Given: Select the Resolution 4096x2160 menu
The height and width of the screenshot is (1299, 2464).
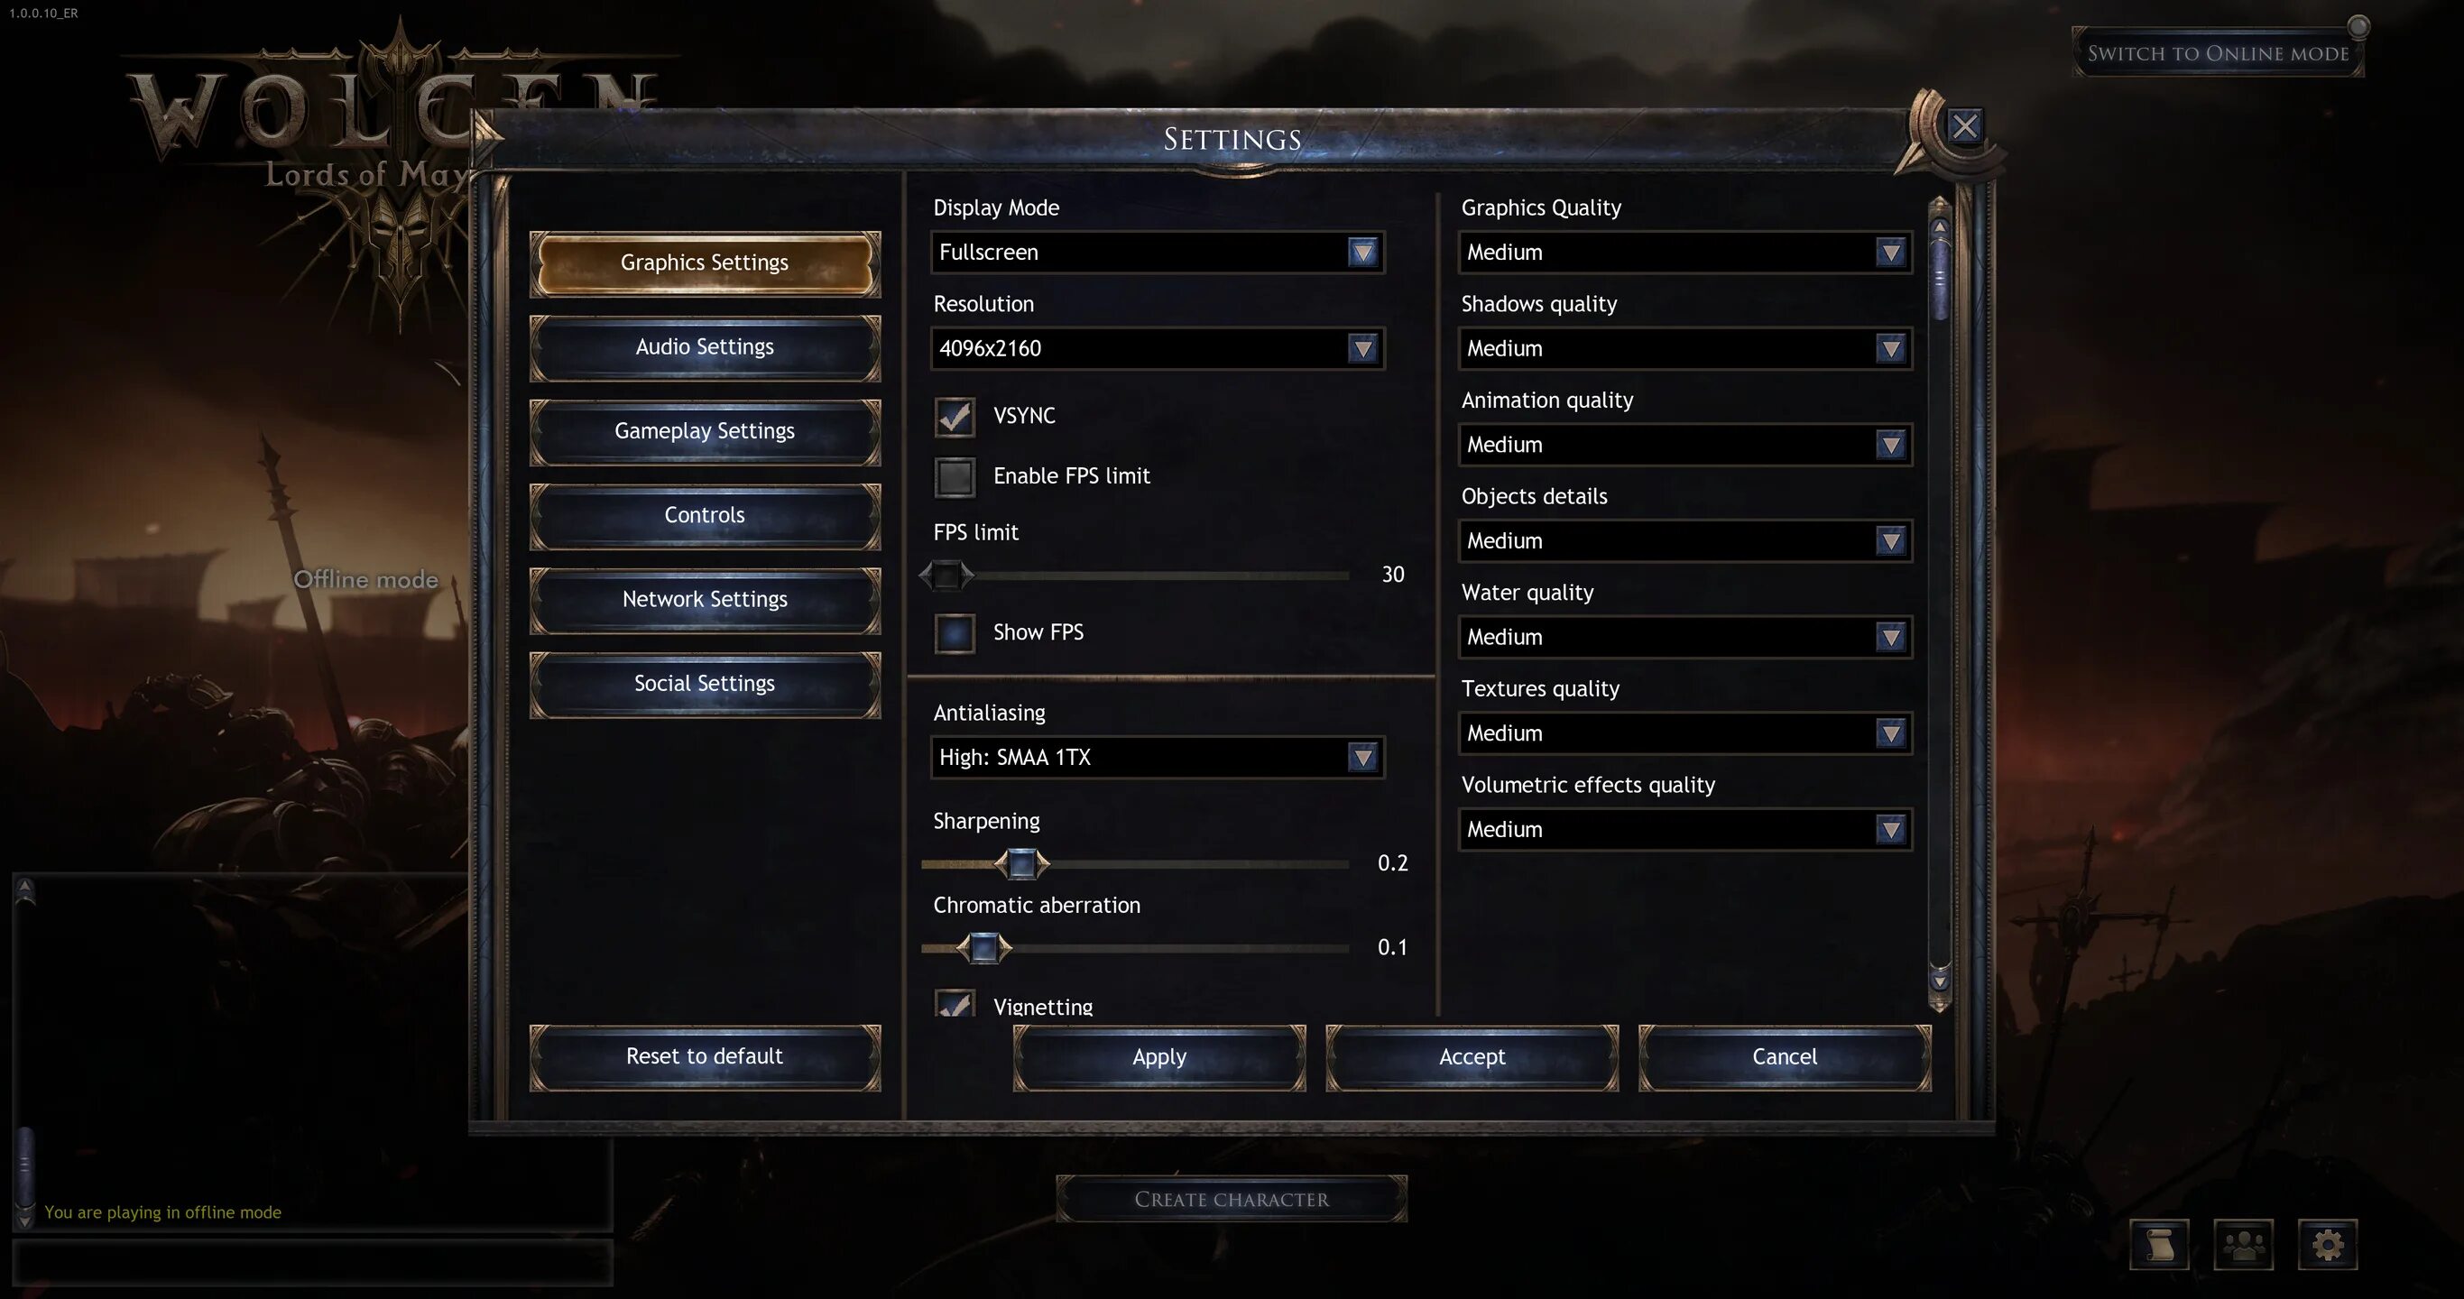Looking at the screenshot, I should (x=1156, y=347).
